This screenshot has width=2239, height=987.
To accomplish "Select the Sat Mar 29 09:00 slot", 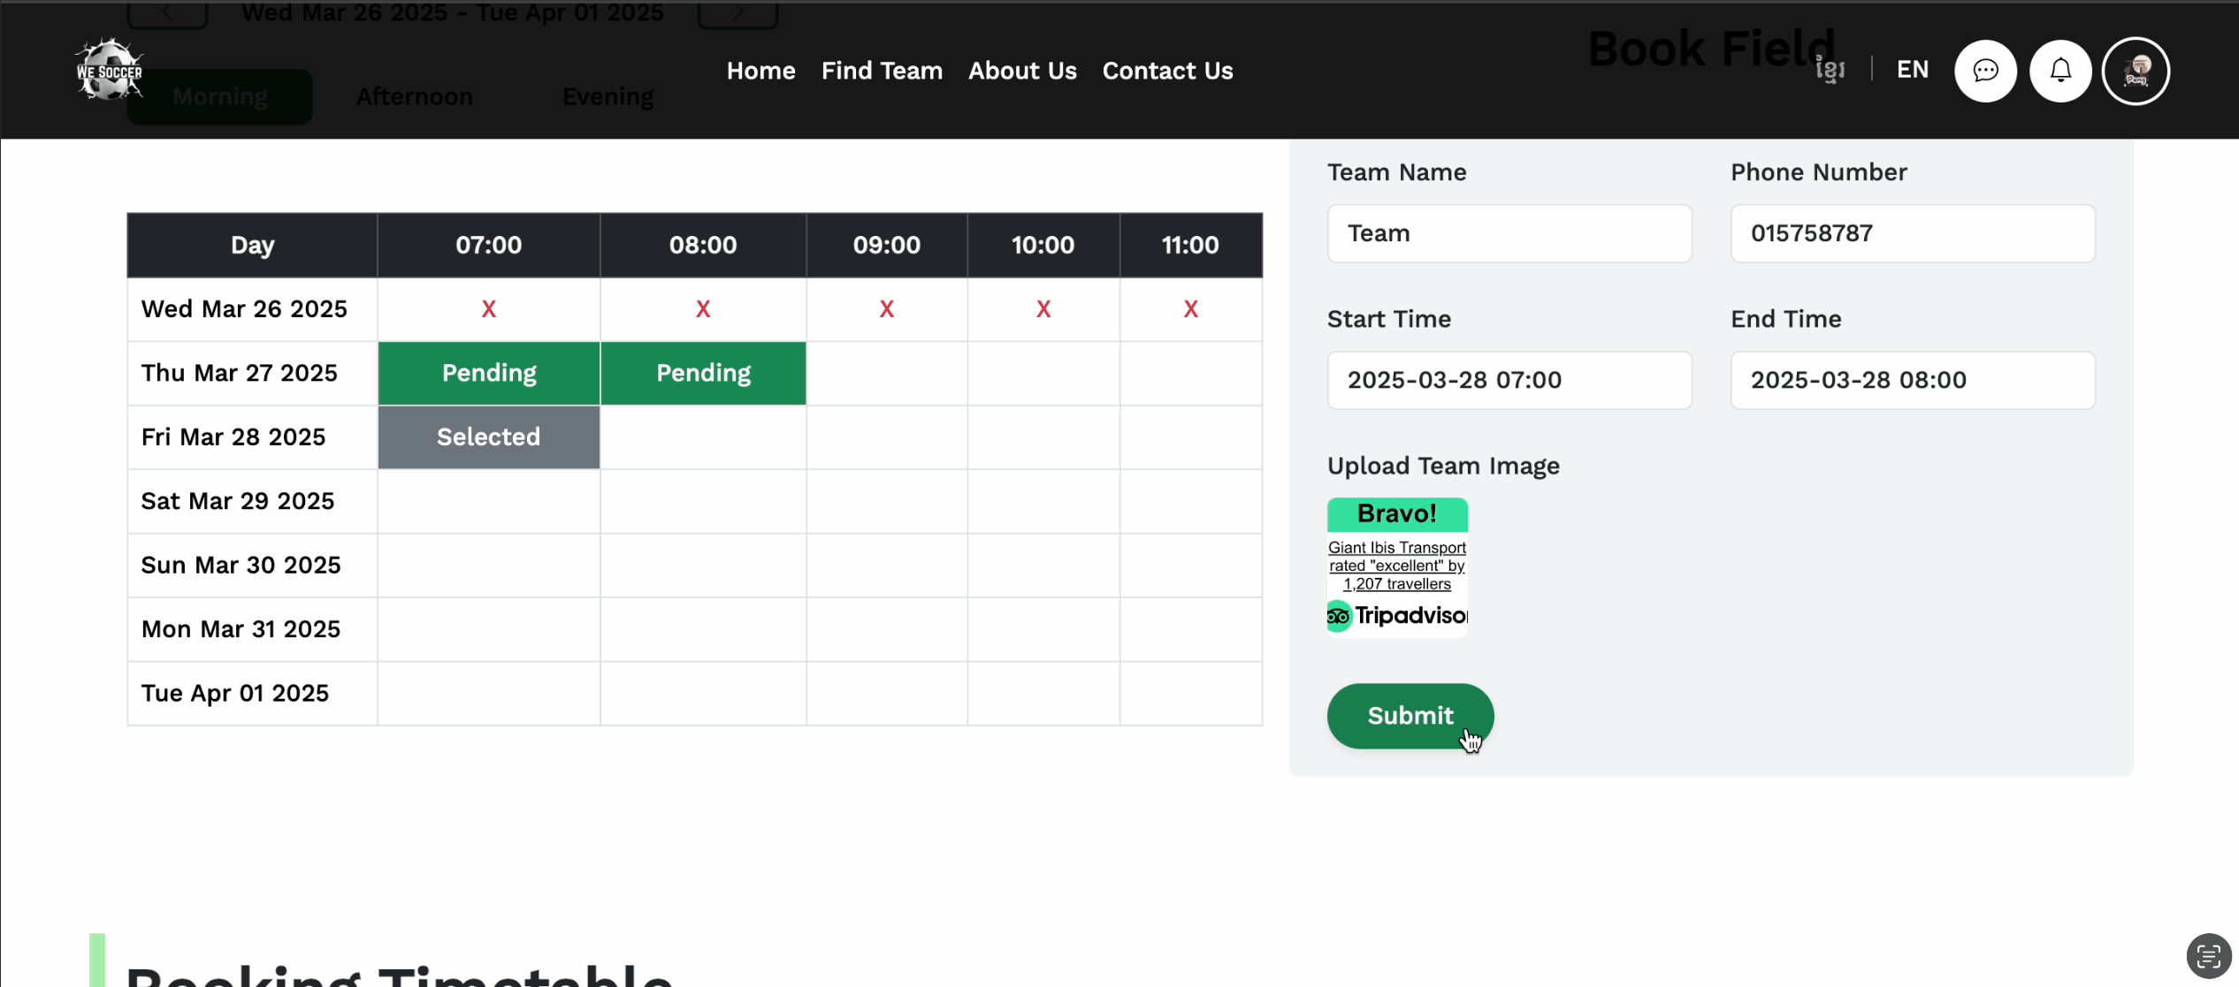I will tap(886, 501).
